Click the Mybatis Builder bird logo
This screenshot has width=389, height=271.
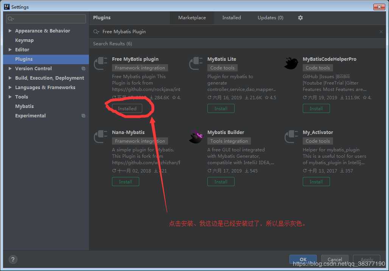pos(196,137)
